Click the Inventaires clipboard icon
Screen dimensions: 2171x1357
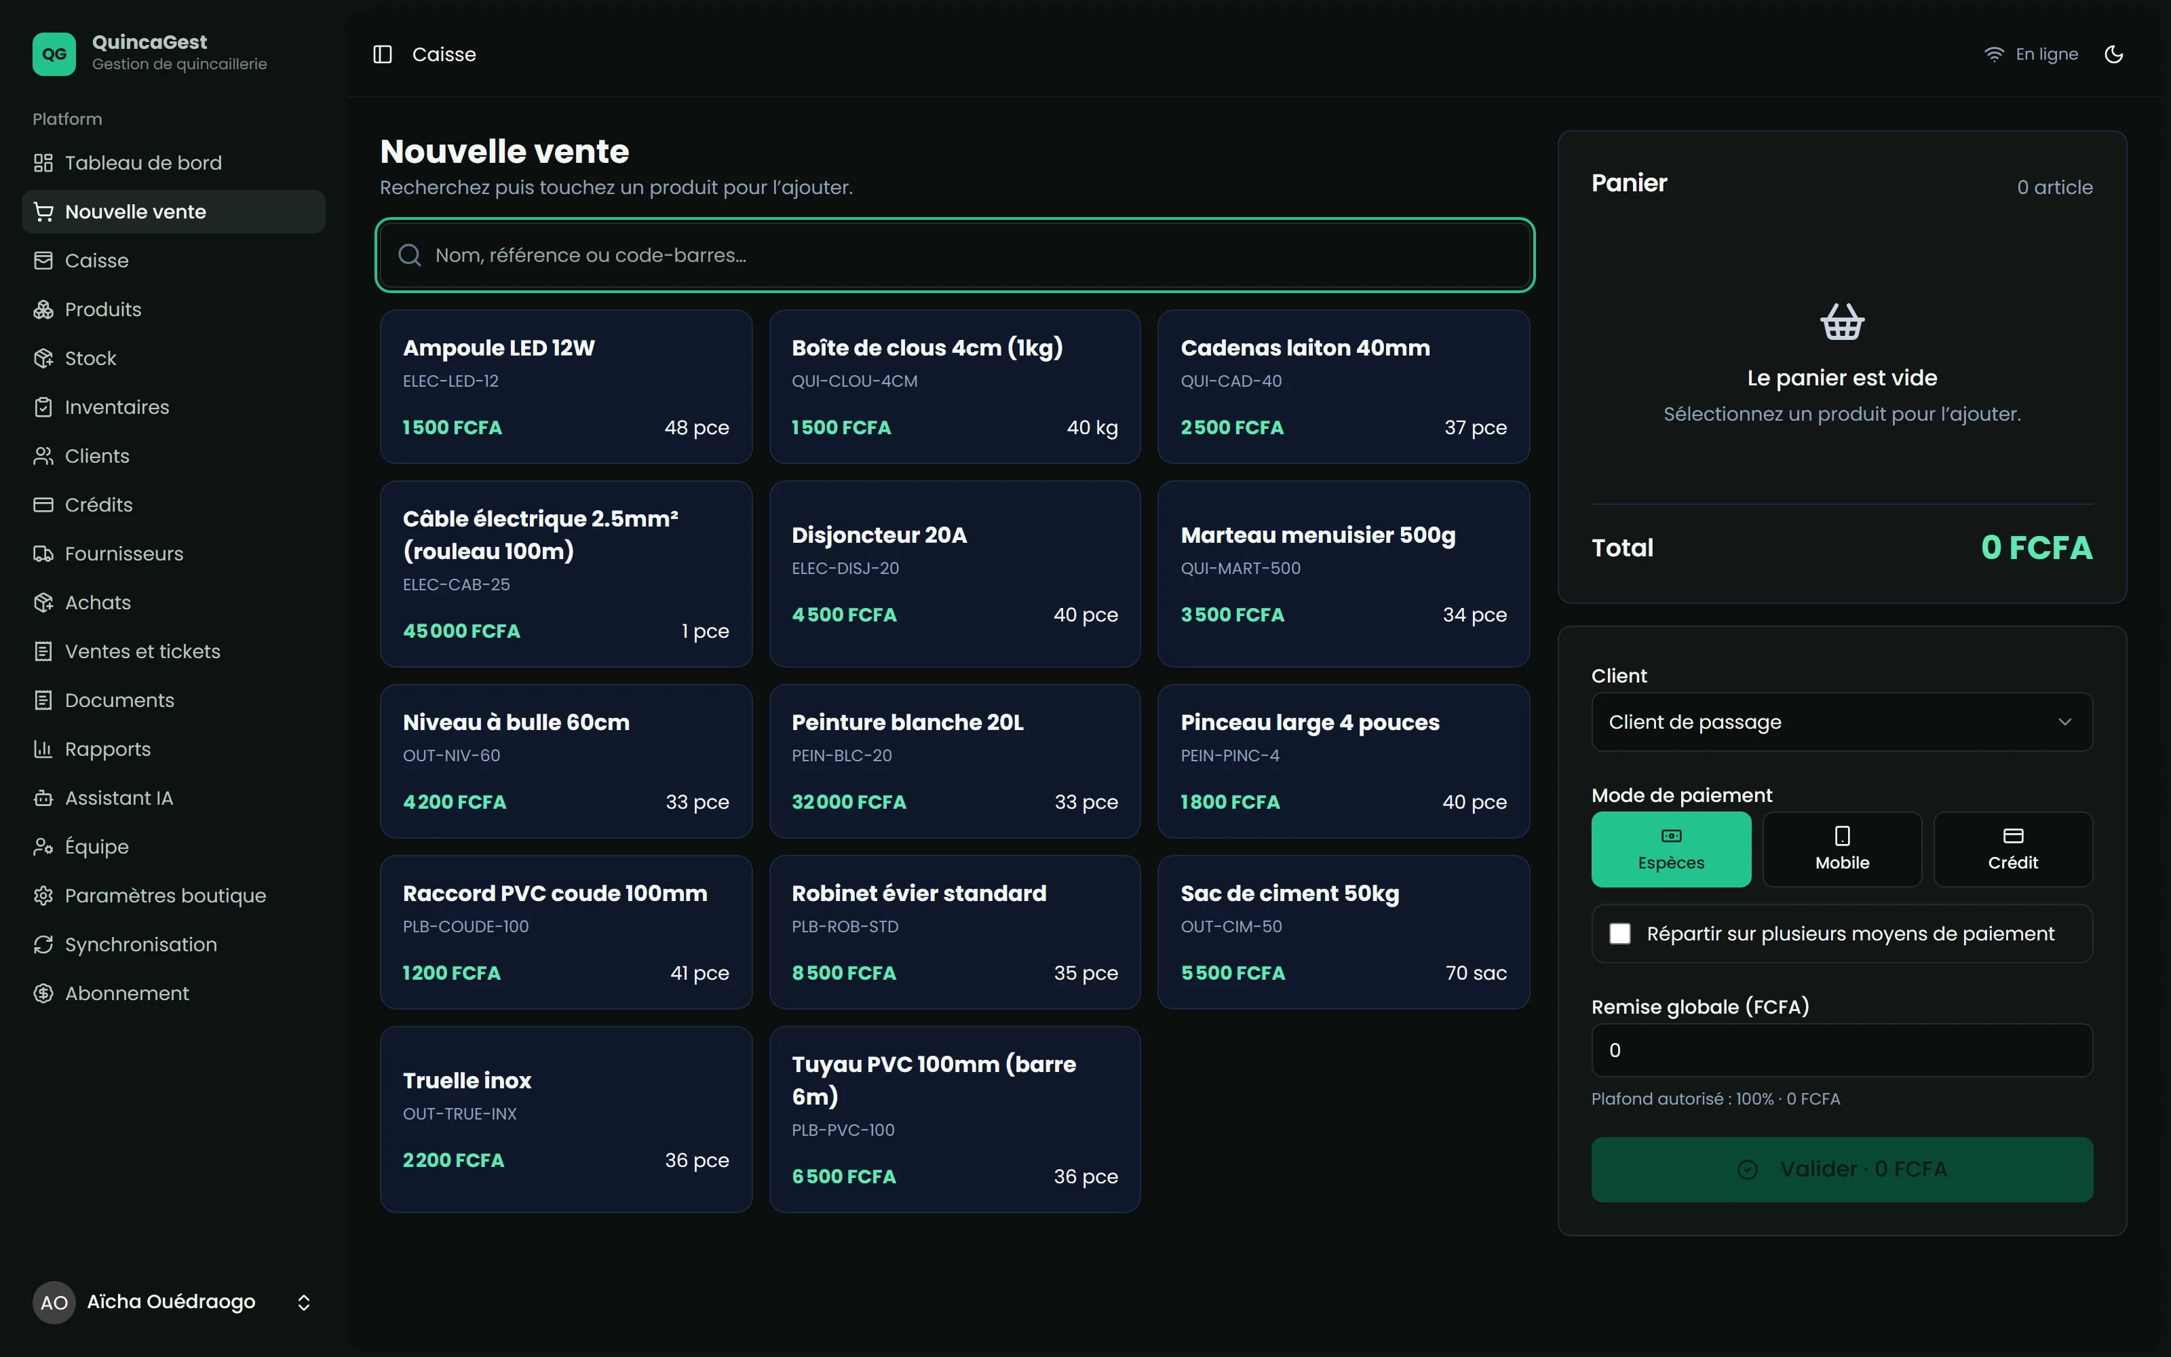point(43,408)
